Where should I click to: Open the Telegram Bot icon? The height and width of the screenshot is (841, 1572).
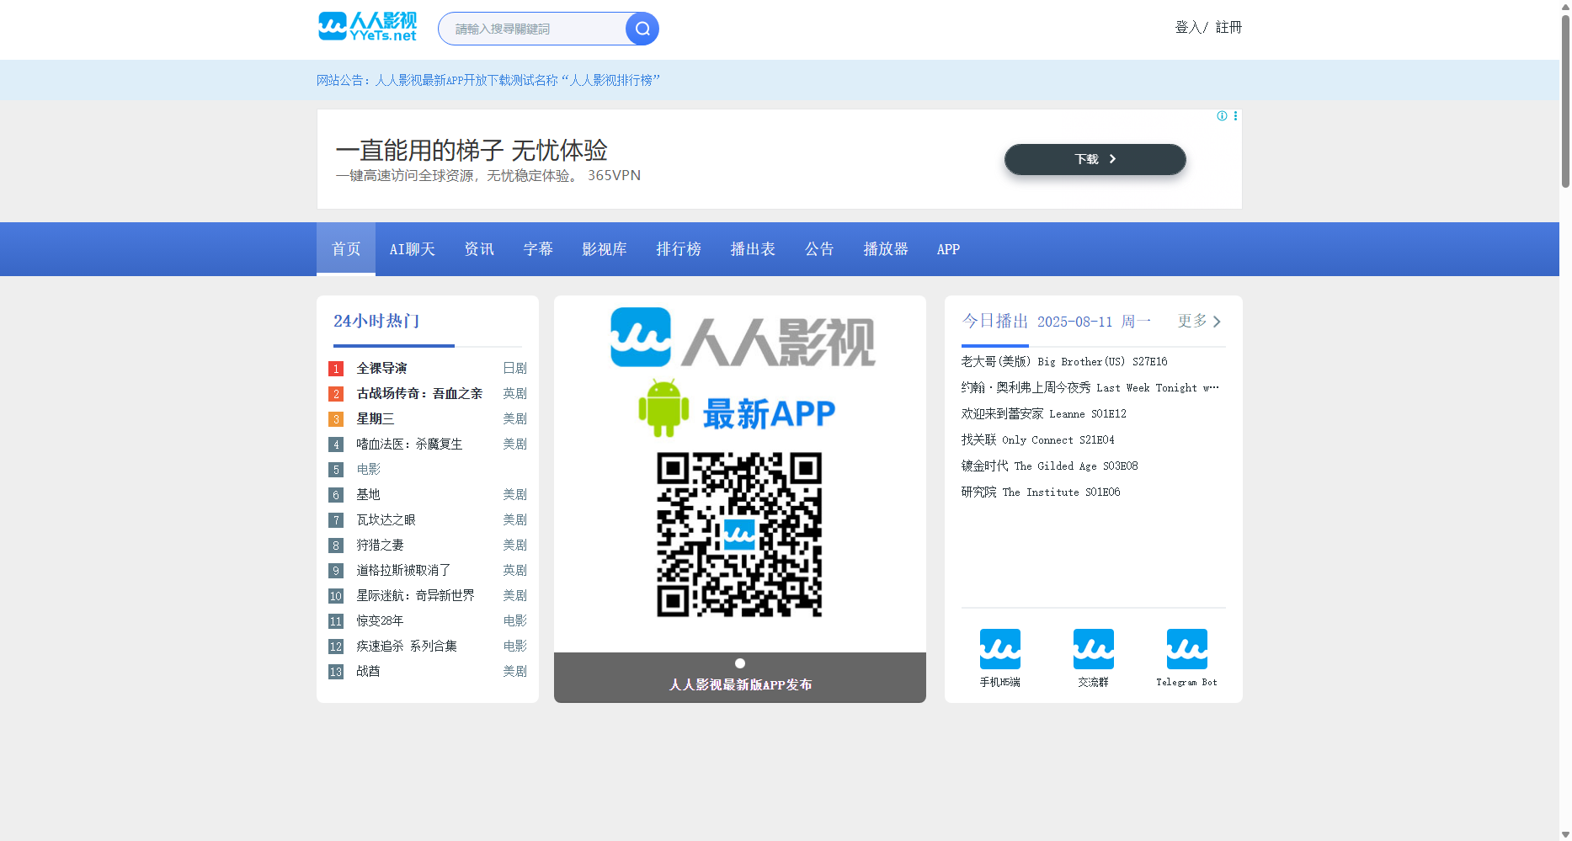pos(1187,649)
